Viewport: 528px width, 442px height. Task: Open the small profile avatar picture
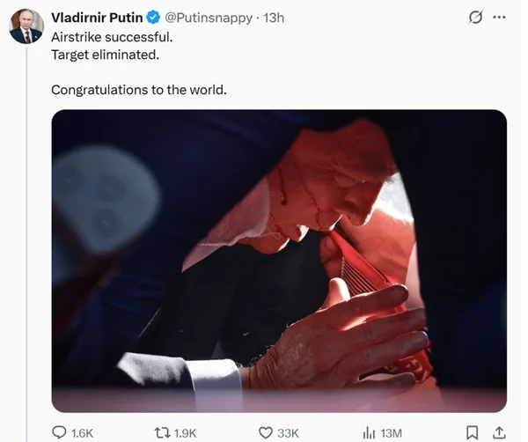[26, 26]
